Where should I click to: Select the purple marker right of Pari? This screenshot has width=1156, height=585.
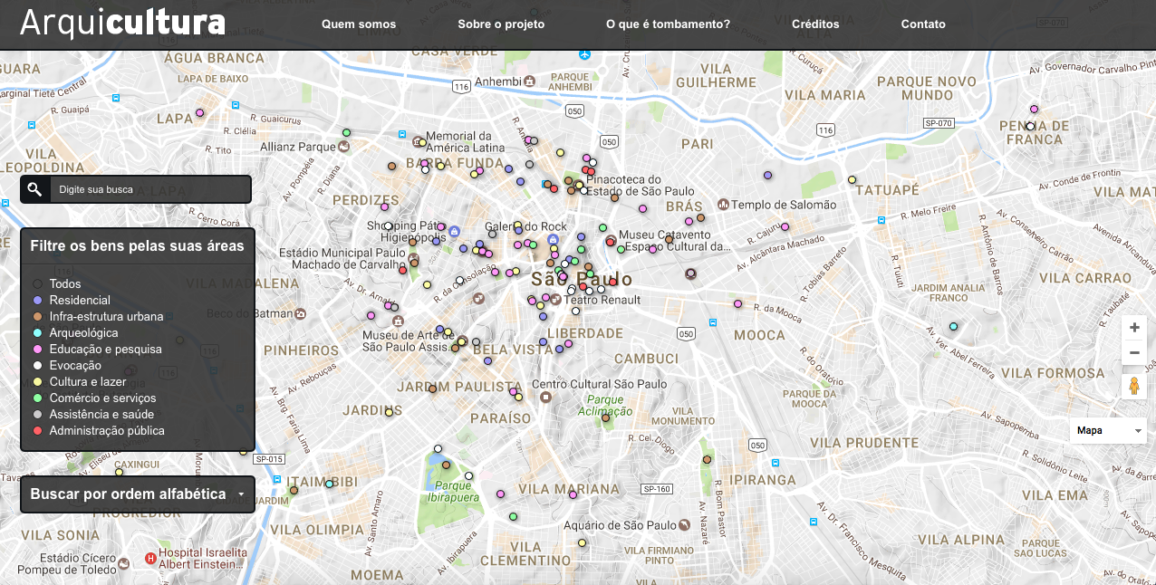768,176
